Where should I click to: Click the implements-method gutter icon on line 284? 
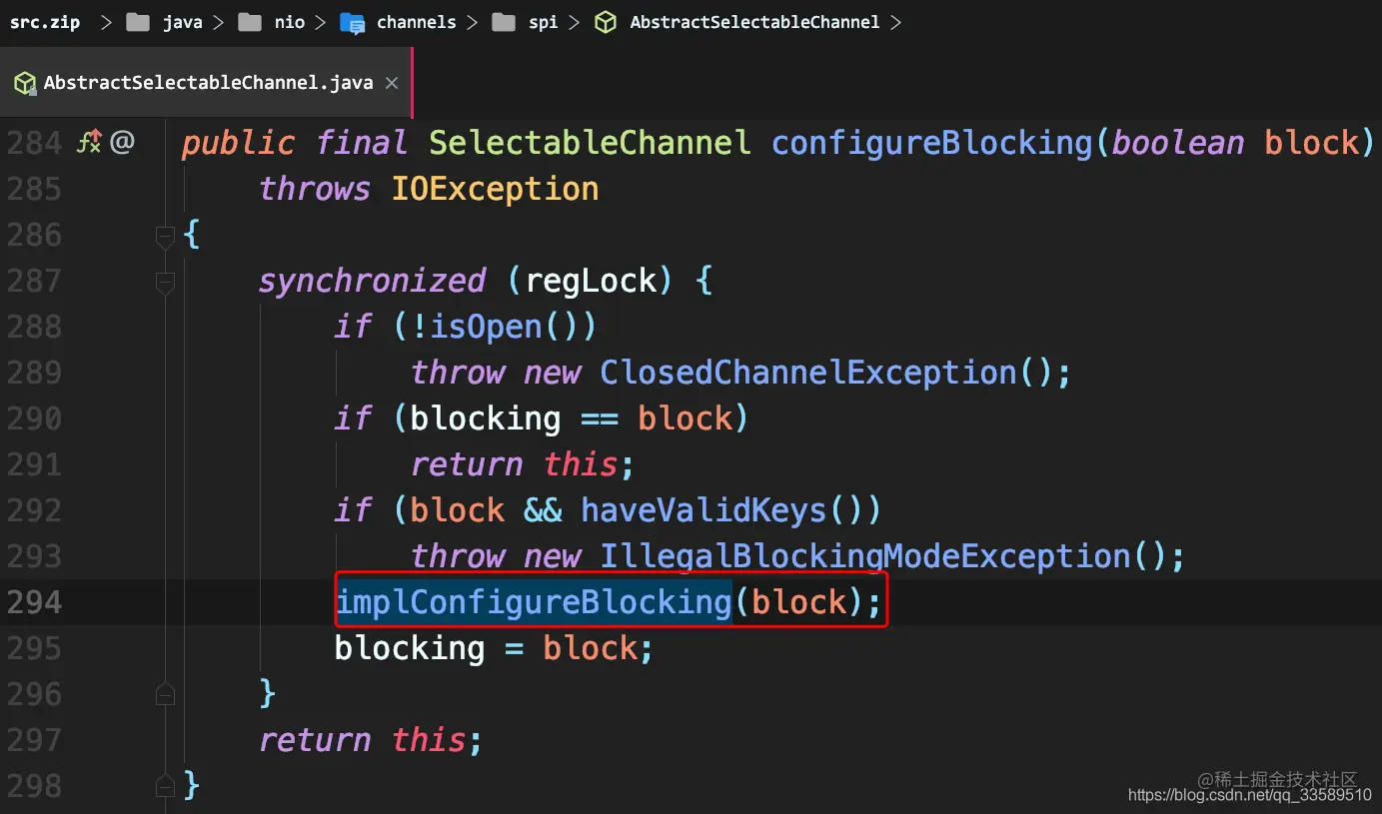(90, 142)
